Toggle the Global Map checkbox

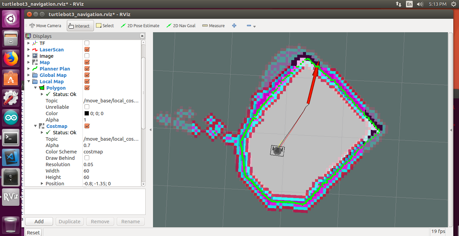coord(87,75)
